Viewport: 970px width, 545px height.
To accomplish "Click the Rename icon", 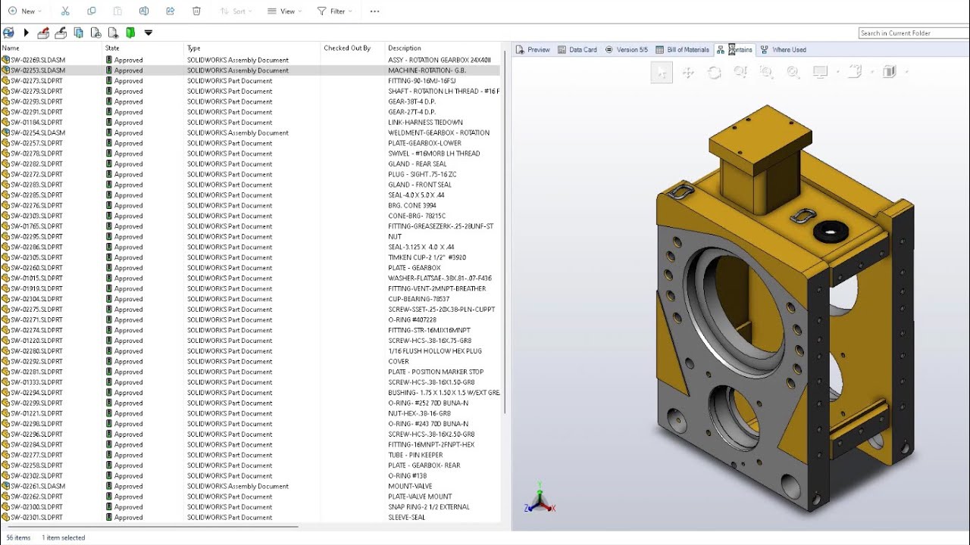I will [x=144, y=11].
